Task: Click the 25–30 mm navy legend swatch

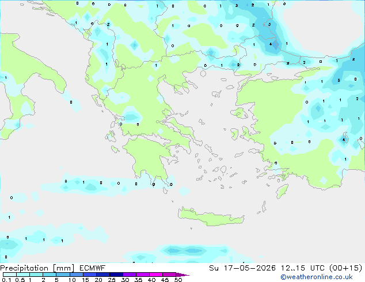Action: coord(116,275)
